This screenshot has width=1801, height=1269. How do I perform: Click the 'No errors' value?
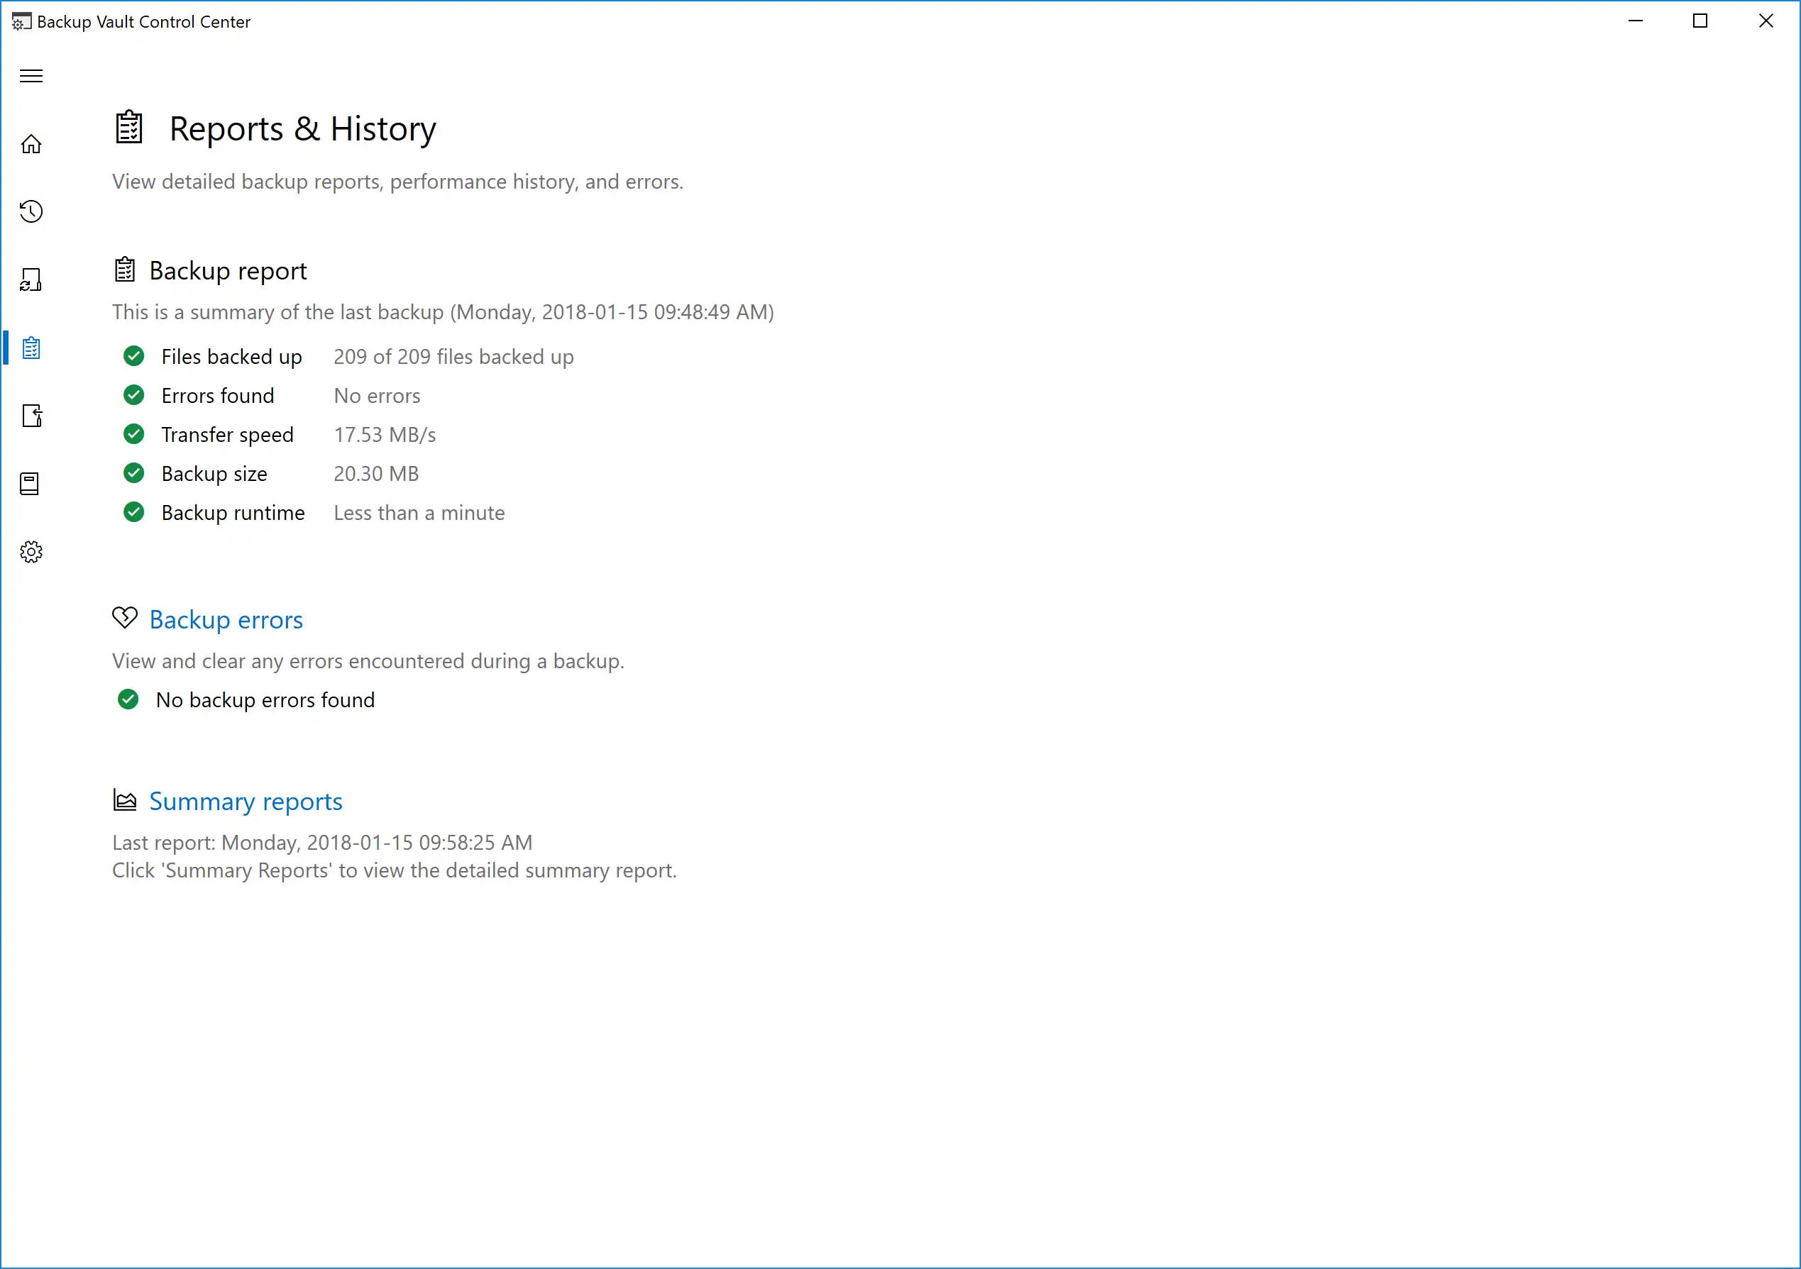coord(378,396)
